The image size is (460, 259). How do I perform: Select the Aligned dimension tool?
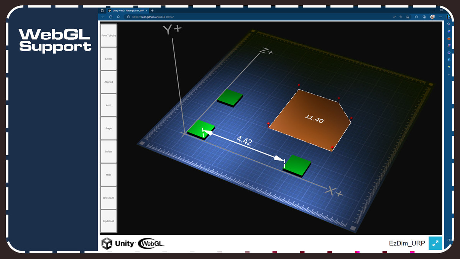coord(108,82)
